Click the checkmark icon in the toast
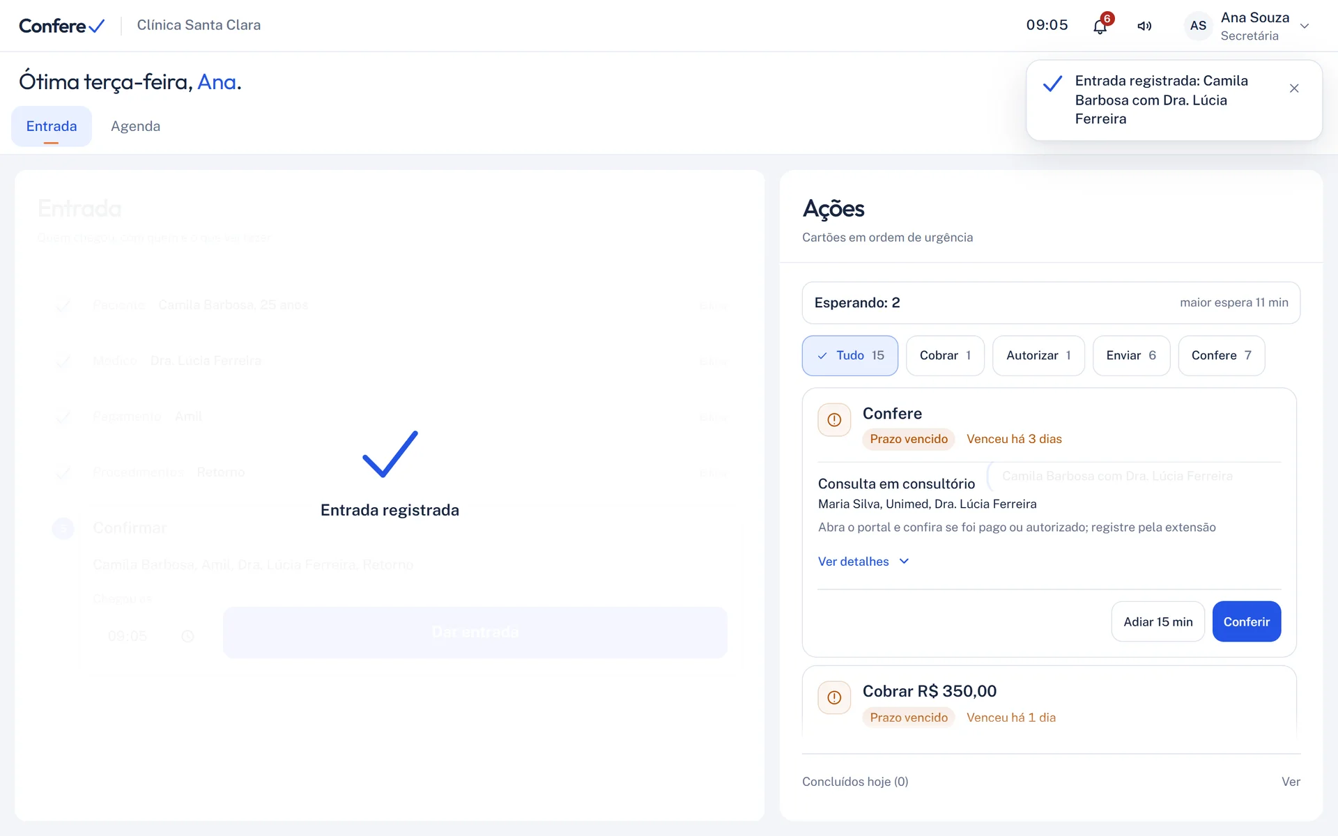 pyautogui.click(x=1052, y=84)
